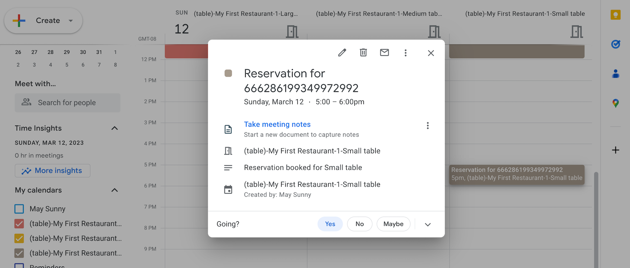This screenshot has height=268, width=630.
Task: Click the vertical scrollbar on calendar grid
Action: (596, 220)
